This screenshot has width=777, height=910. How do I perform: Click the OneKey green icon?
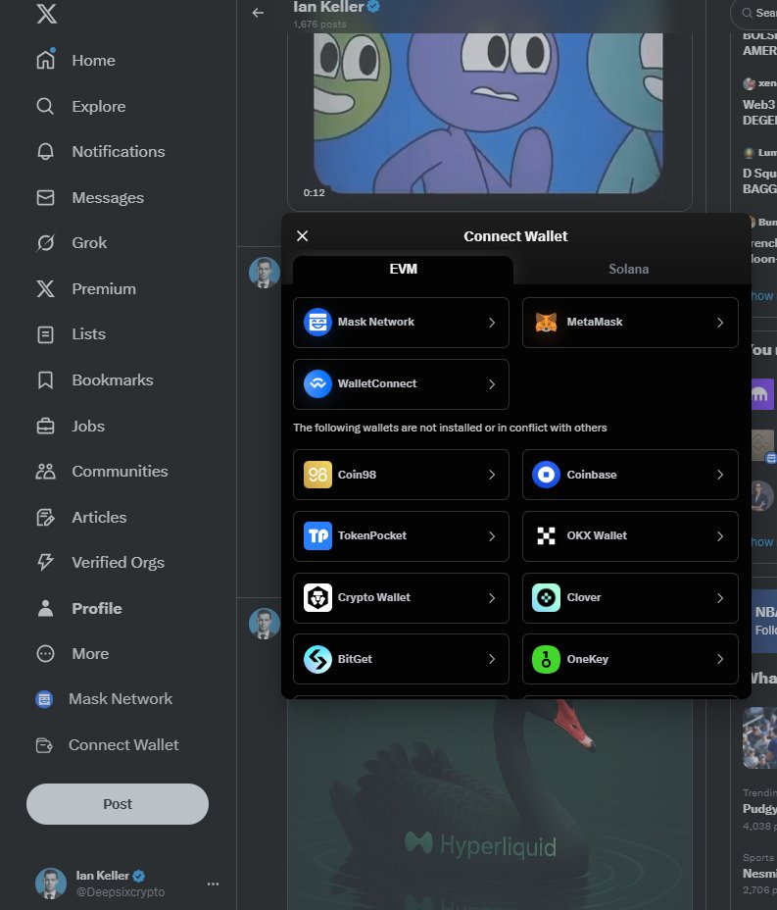point(546,659)
